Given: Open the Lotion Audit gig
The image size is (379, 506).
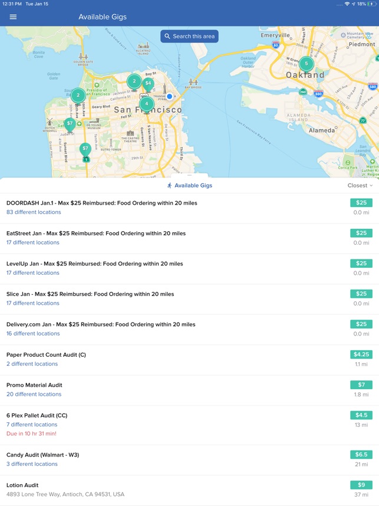Looking at the screenshot, I should pos(189,490).
